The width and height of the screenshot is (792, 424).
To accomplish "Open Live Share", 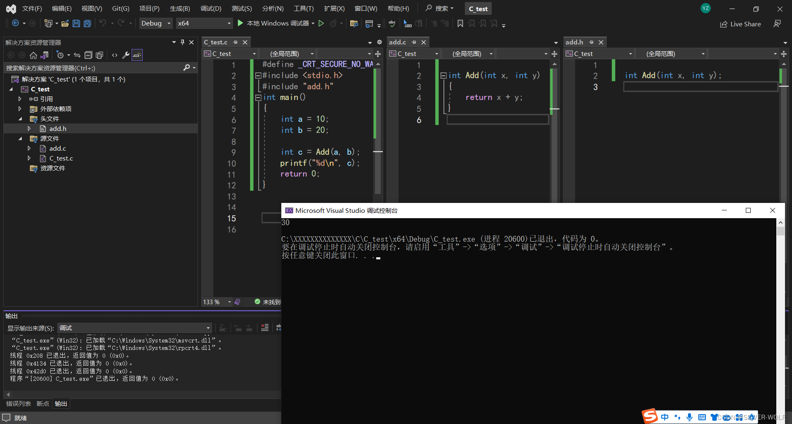I will tap(740, 24).
